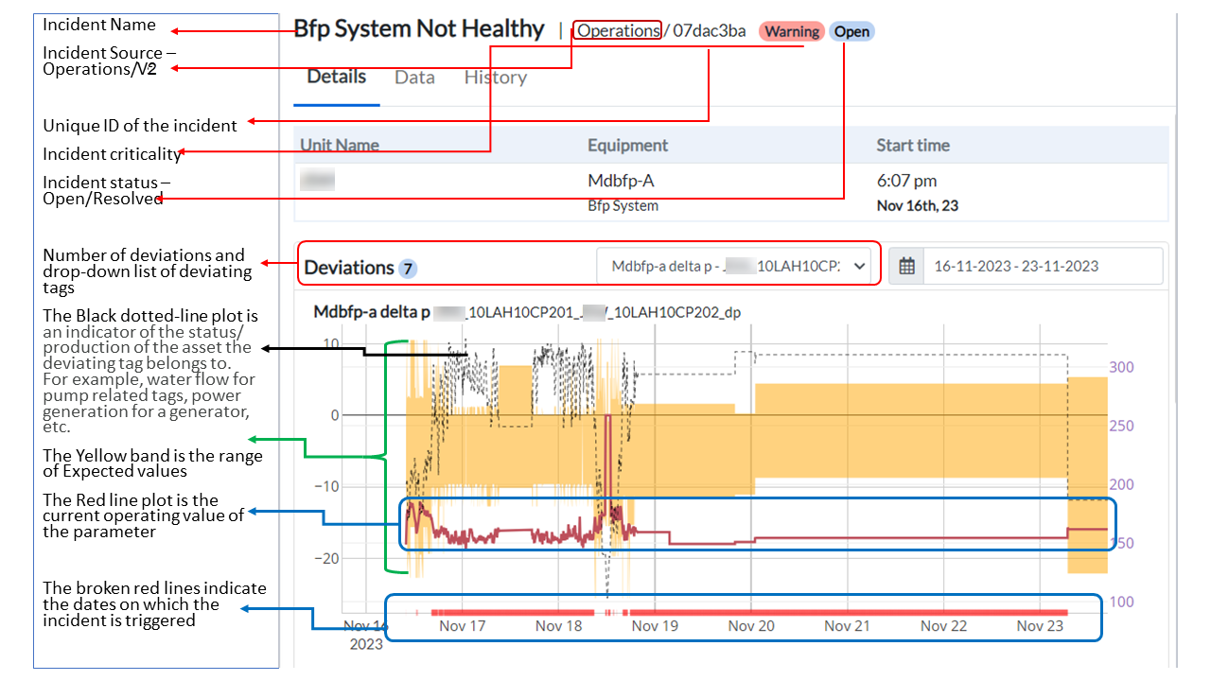Click the Warning criticality badge
The image size is (1211, 681).
coord(791,31)
